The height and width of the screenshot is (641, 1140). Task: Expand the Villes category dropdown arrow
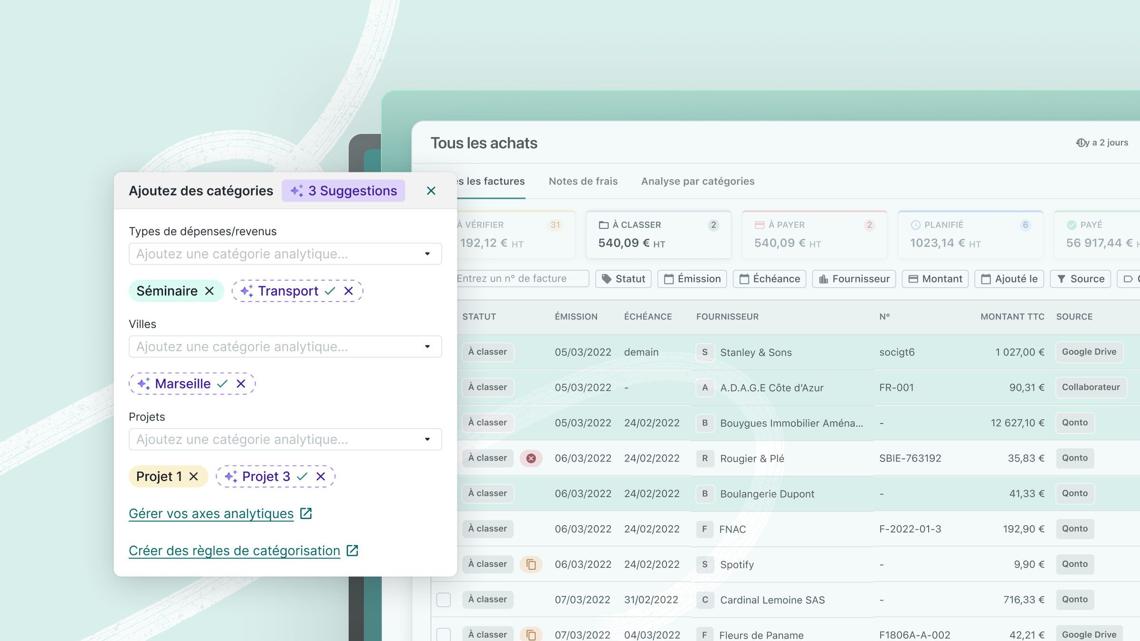[x=427, y=347]
